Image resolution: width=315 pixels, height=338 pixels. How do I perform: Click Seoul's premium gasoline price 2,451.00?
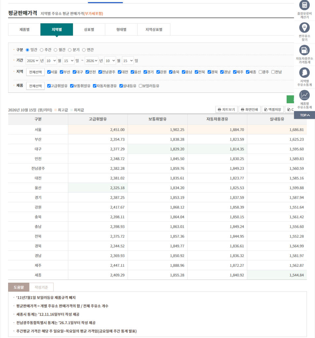coord(98,129)
